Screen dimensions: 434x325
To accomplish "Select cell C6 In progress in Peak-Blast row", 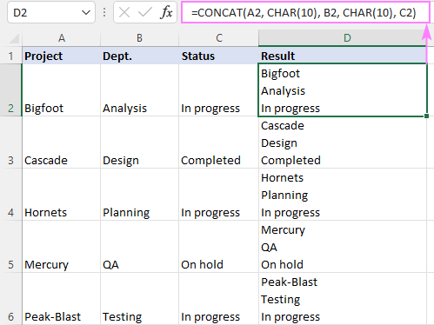I will click(218, 299).
